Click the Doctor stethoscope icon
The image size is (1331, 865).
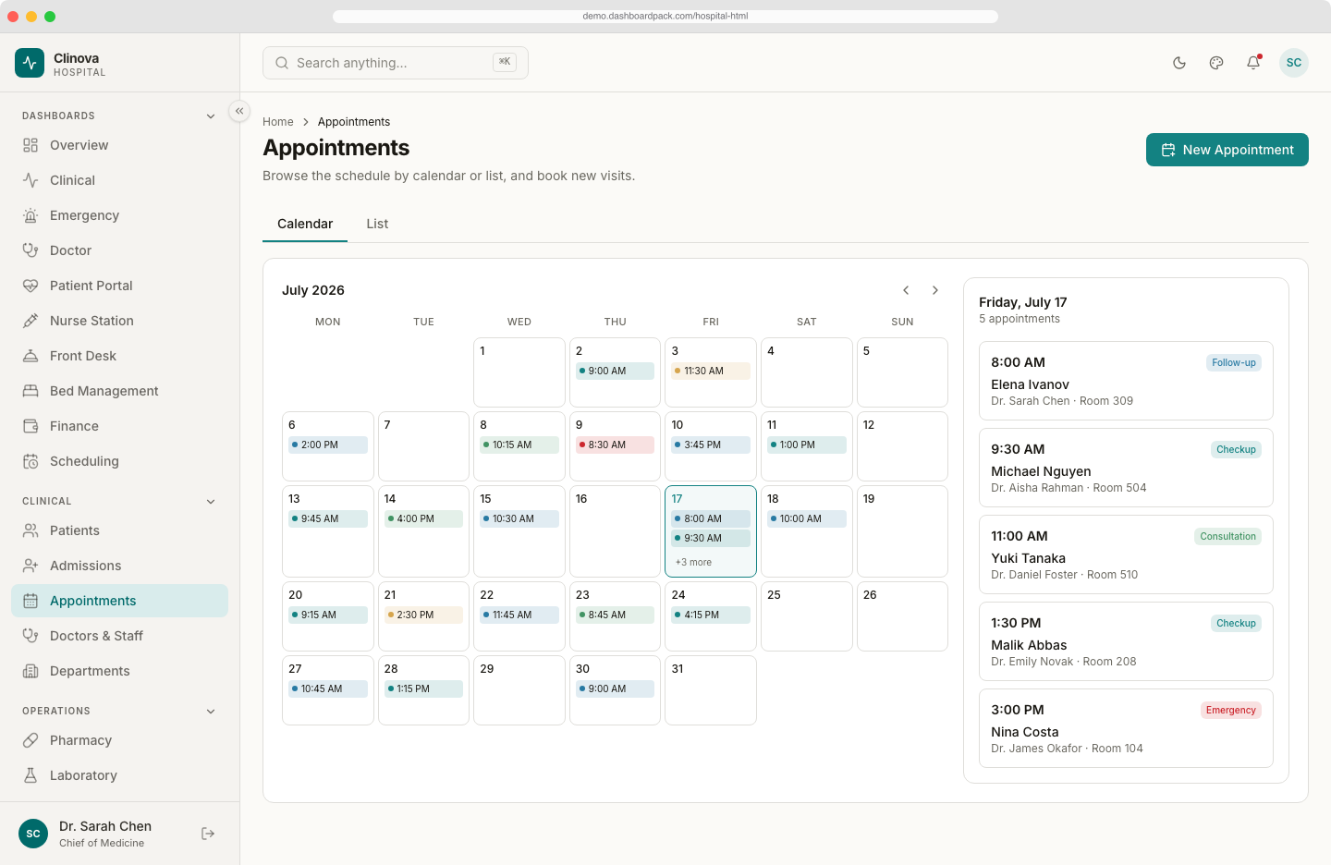point(31,250)
